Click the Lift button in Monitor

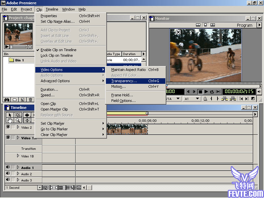pyautogui.click(x=225, y=99)
